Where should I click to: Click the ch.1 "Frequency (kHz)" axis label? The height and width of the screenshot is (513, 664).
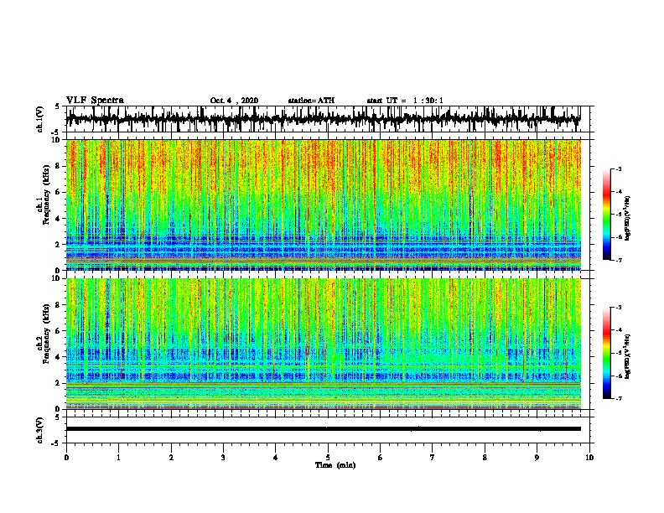(x=46, y=195)
